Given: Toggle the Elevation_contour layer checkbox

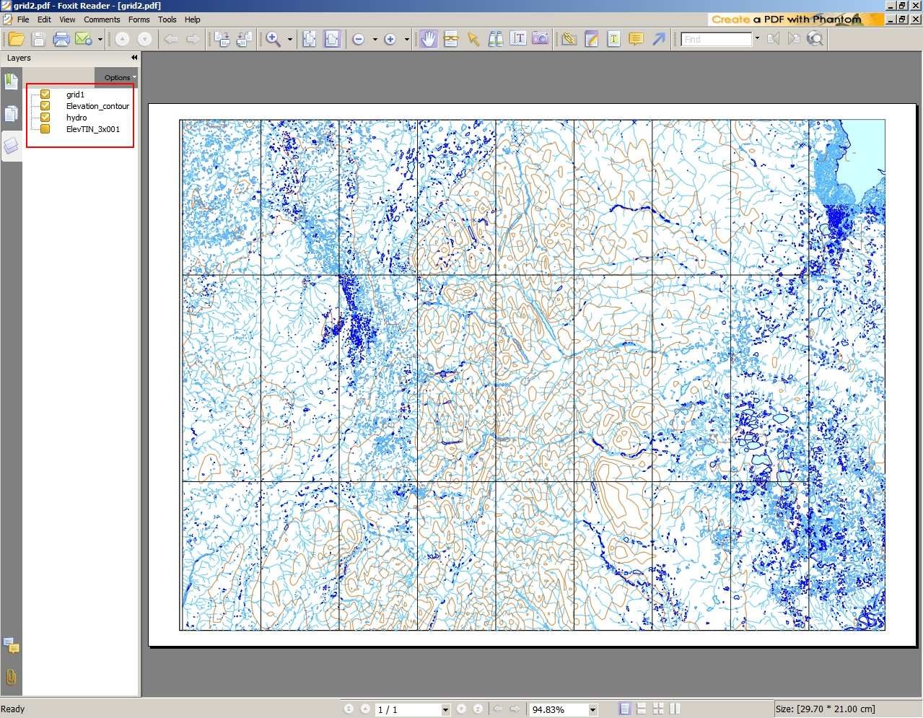Looking at the screenshot, I should pyautogui.click(x=45, y=106).
